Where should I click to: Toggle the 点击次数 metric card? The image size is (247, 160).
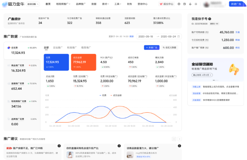pyautogui.click(x=56, y=81)
